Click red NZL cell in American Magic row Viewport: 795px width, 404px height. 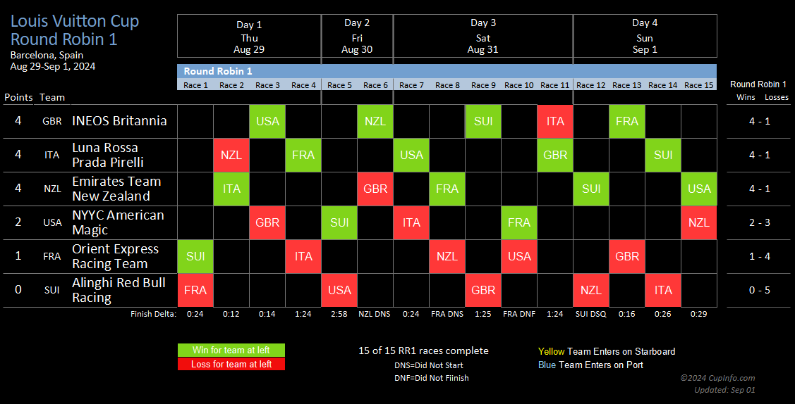tap(699, 222)
